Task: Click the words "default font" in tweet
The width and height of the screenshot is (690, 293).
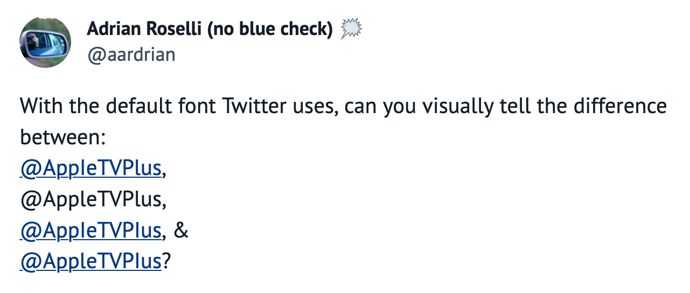Action: tap(161, 106)
